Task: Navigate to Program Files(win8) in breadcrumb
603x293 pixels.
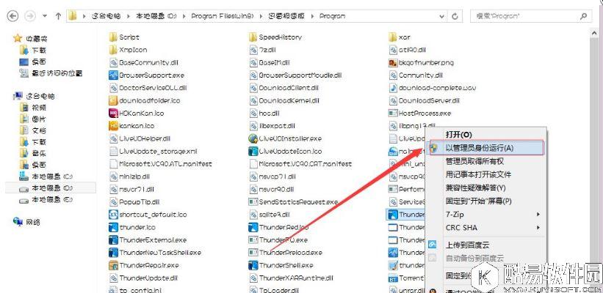Action: (x=223, y=16)
